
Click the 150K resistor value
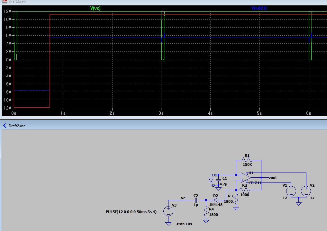click(247, 164)
